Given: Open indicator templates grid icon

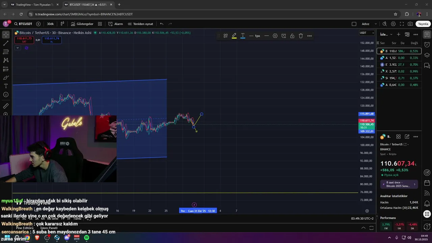Looking at the screenshot, I should tap(100, 24).
